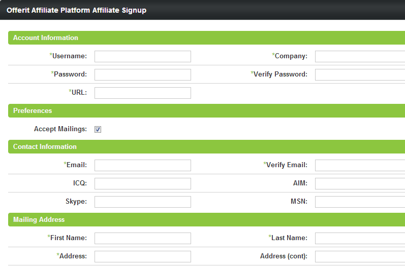Screen dimensions: 405x269
Task: Focus the Skype text box
Action: pyautogui.click(x=142, y=202)
